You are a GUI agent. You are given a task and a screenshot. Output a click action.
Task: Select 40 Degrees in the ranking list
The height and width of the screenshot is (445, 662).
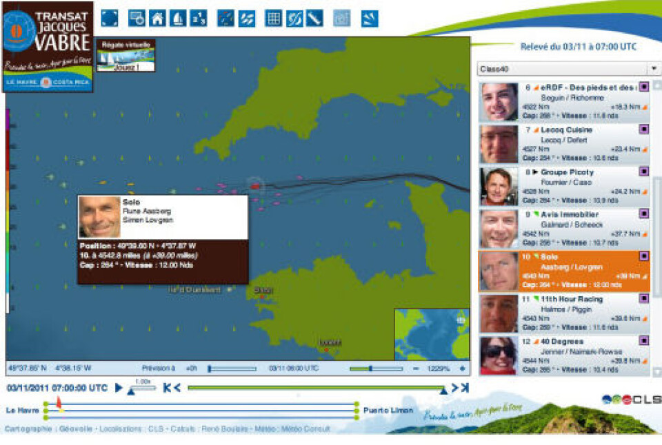564,355
